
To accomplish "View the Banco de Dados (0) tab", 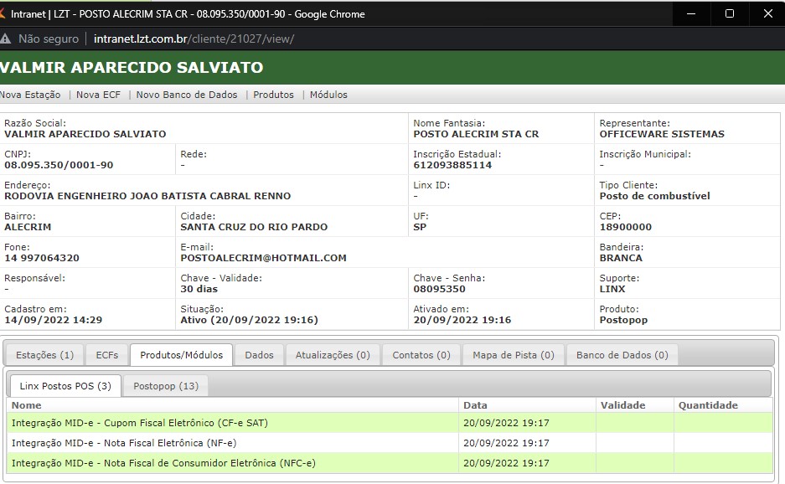I will click(x=622, y=355).
